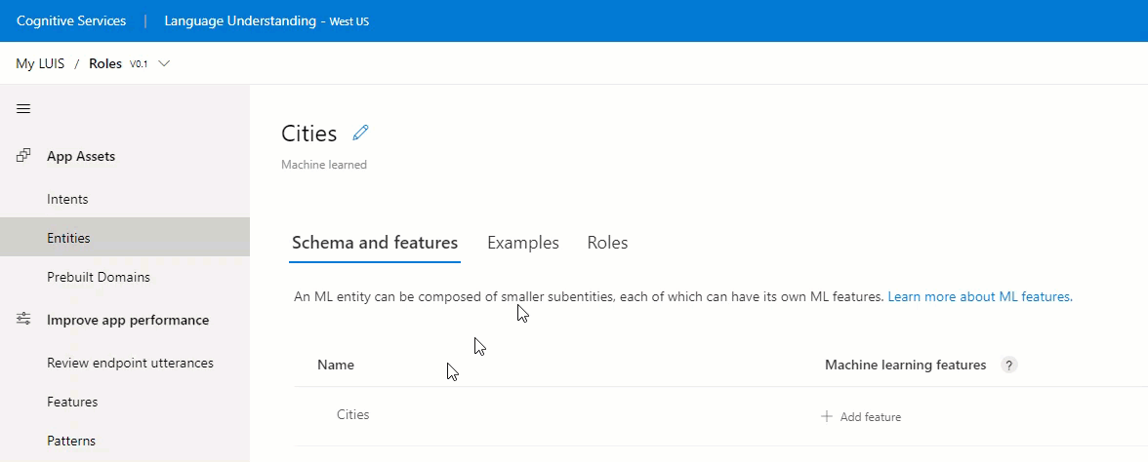Select the Schema and features tab
This screenshot has height=462, width=1148.
click(375, 243)
